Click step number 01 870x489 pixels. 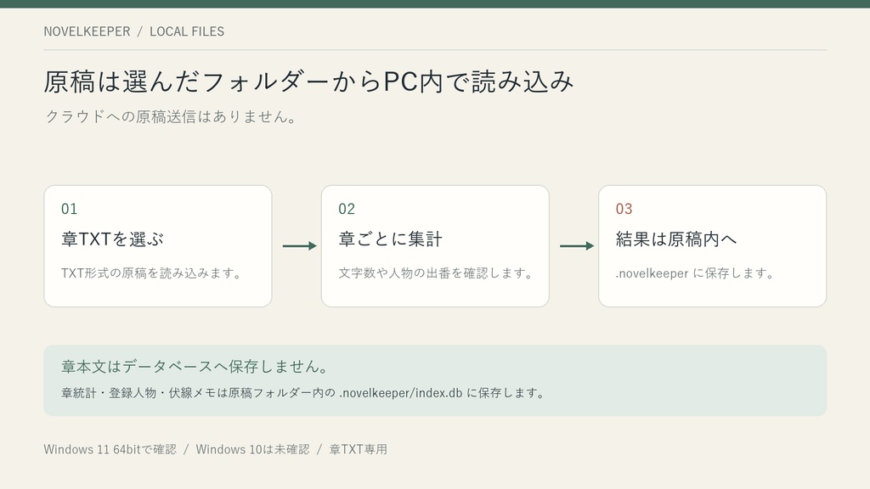pos(70,209)
